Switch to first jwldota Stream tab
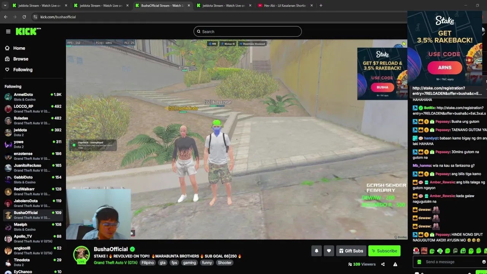The width and height of the screenshot is (487, 274). [x=40, y=5]
